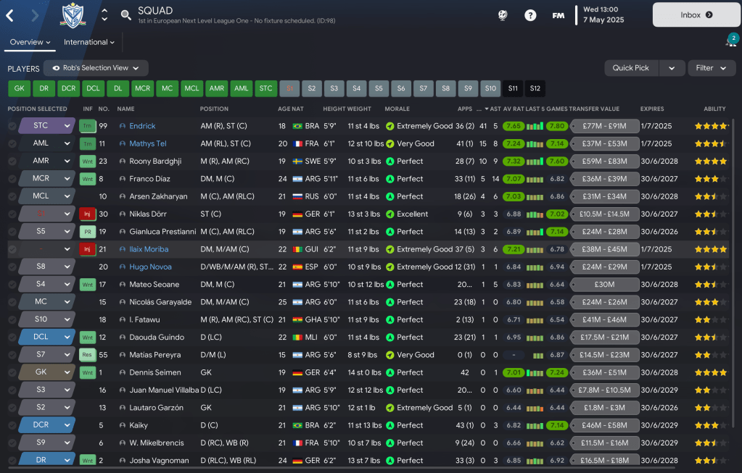Switch to the Overview tab

coord(30,42)
